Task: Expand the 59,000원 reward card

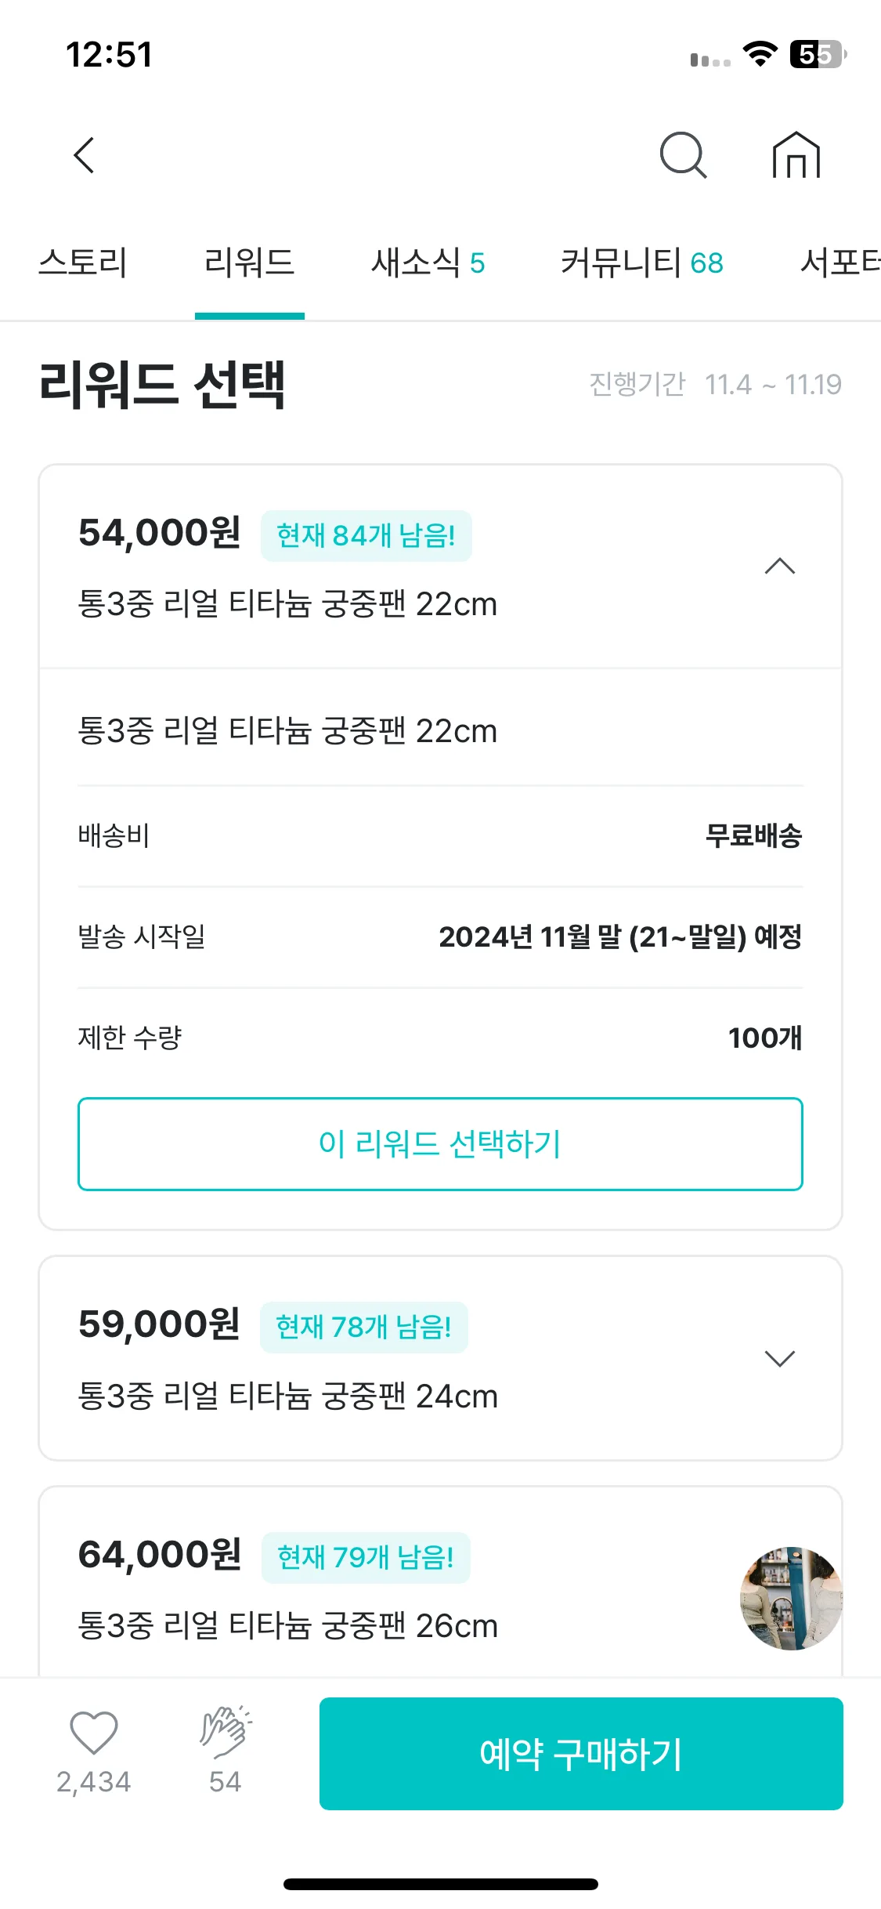Action: click(780, 1358)
